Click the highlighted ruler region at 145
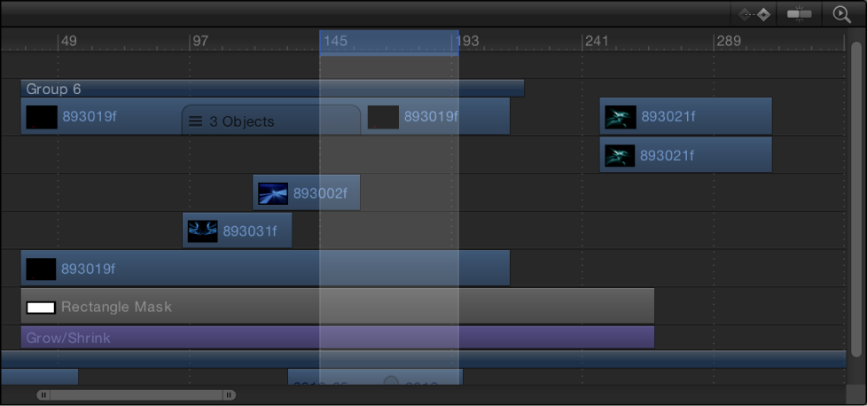Viewport: 867px width, 406px height. click(388, 42)
